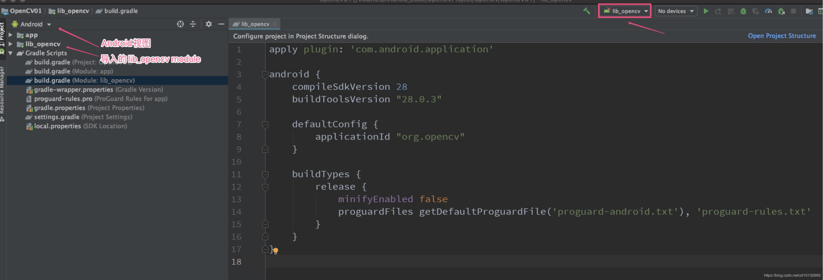Hide the Project panel with minus icon
Screen dimensions: 823x280
pyautogui.click(x=221, y=24)
